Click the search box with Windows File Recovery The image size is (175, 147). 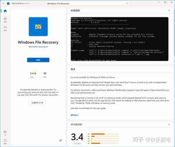[x=87, y=3]
